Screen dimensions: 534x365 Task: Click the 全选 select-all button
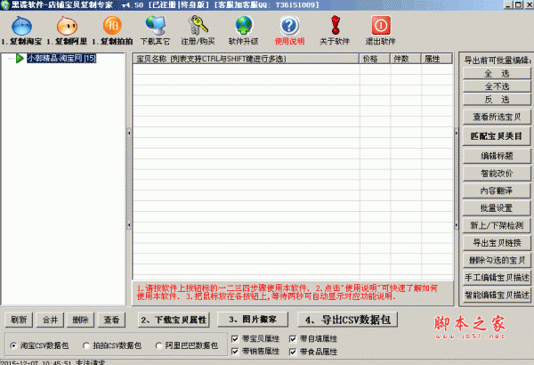click(x=497, y=74)
